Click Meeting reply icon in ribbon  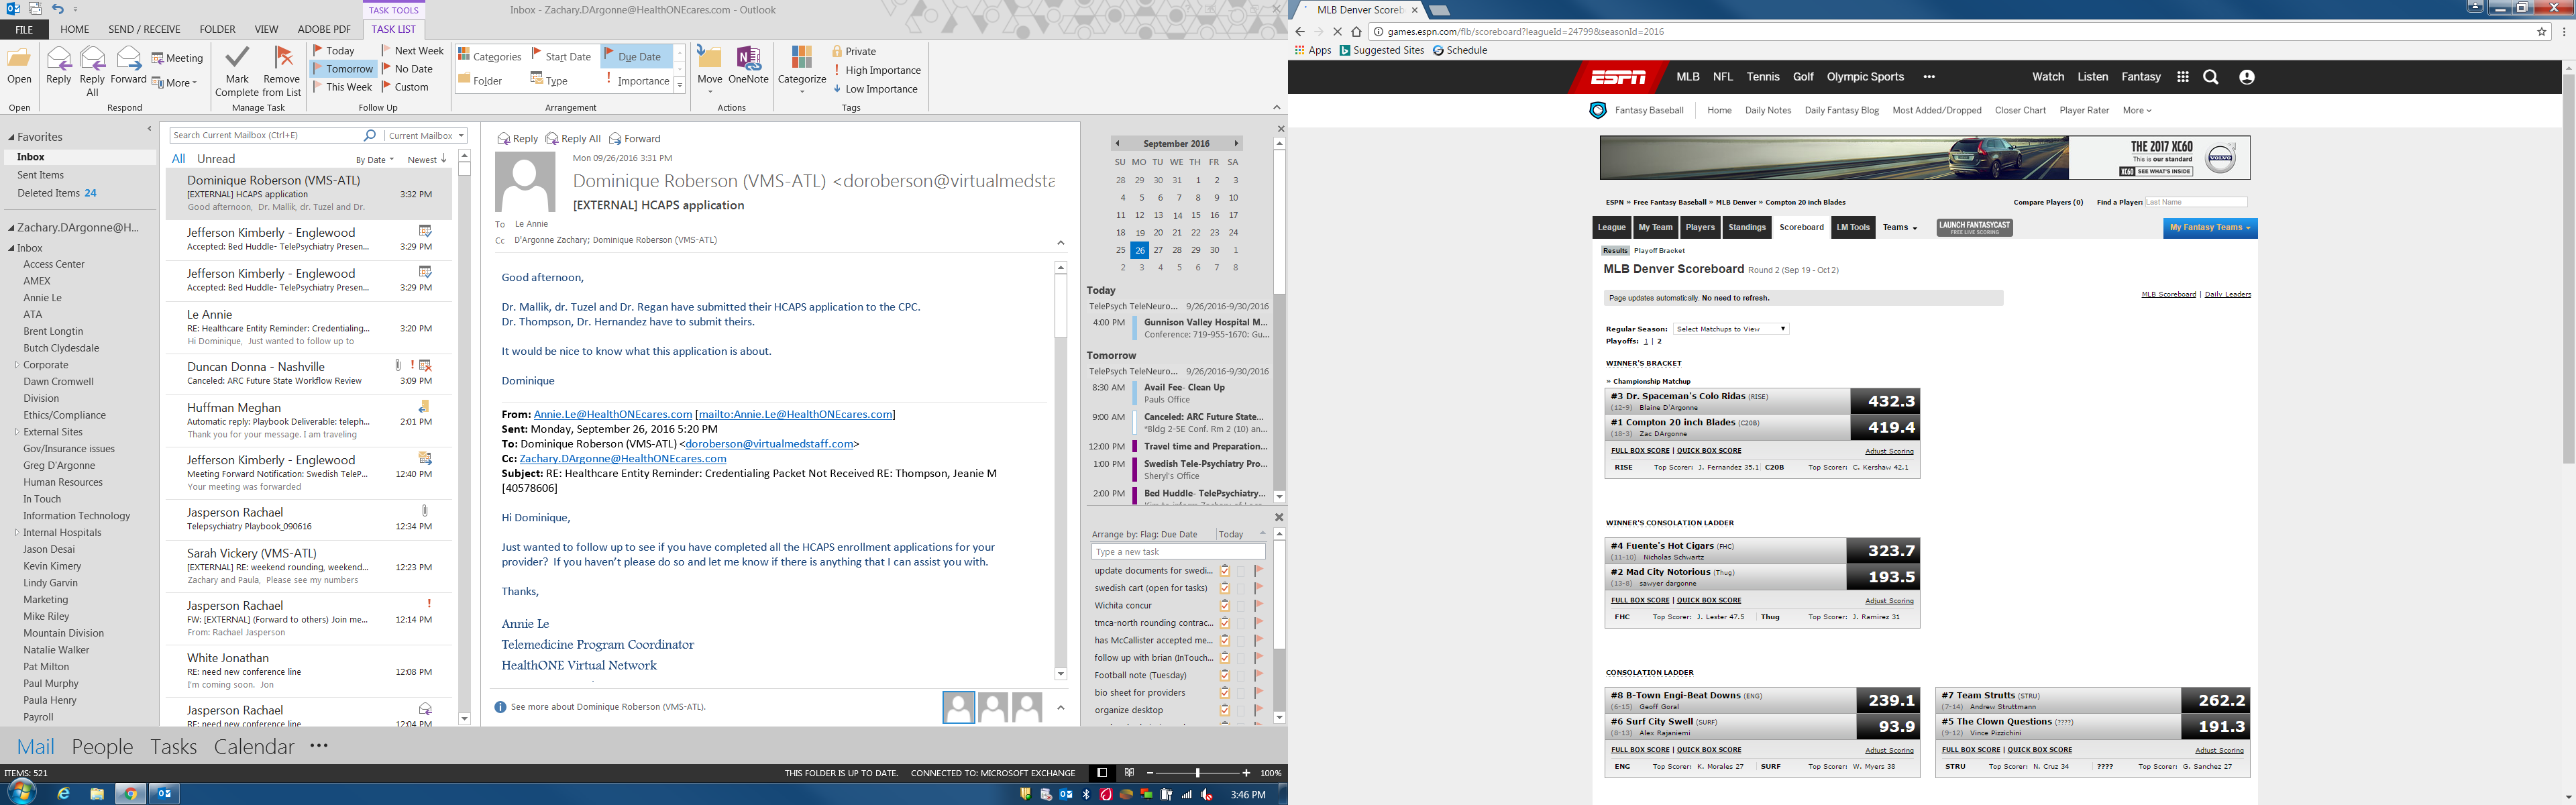[177, 58]
